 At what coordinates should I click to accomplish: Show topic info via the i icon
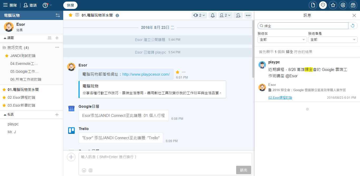[x=117, y=15]
